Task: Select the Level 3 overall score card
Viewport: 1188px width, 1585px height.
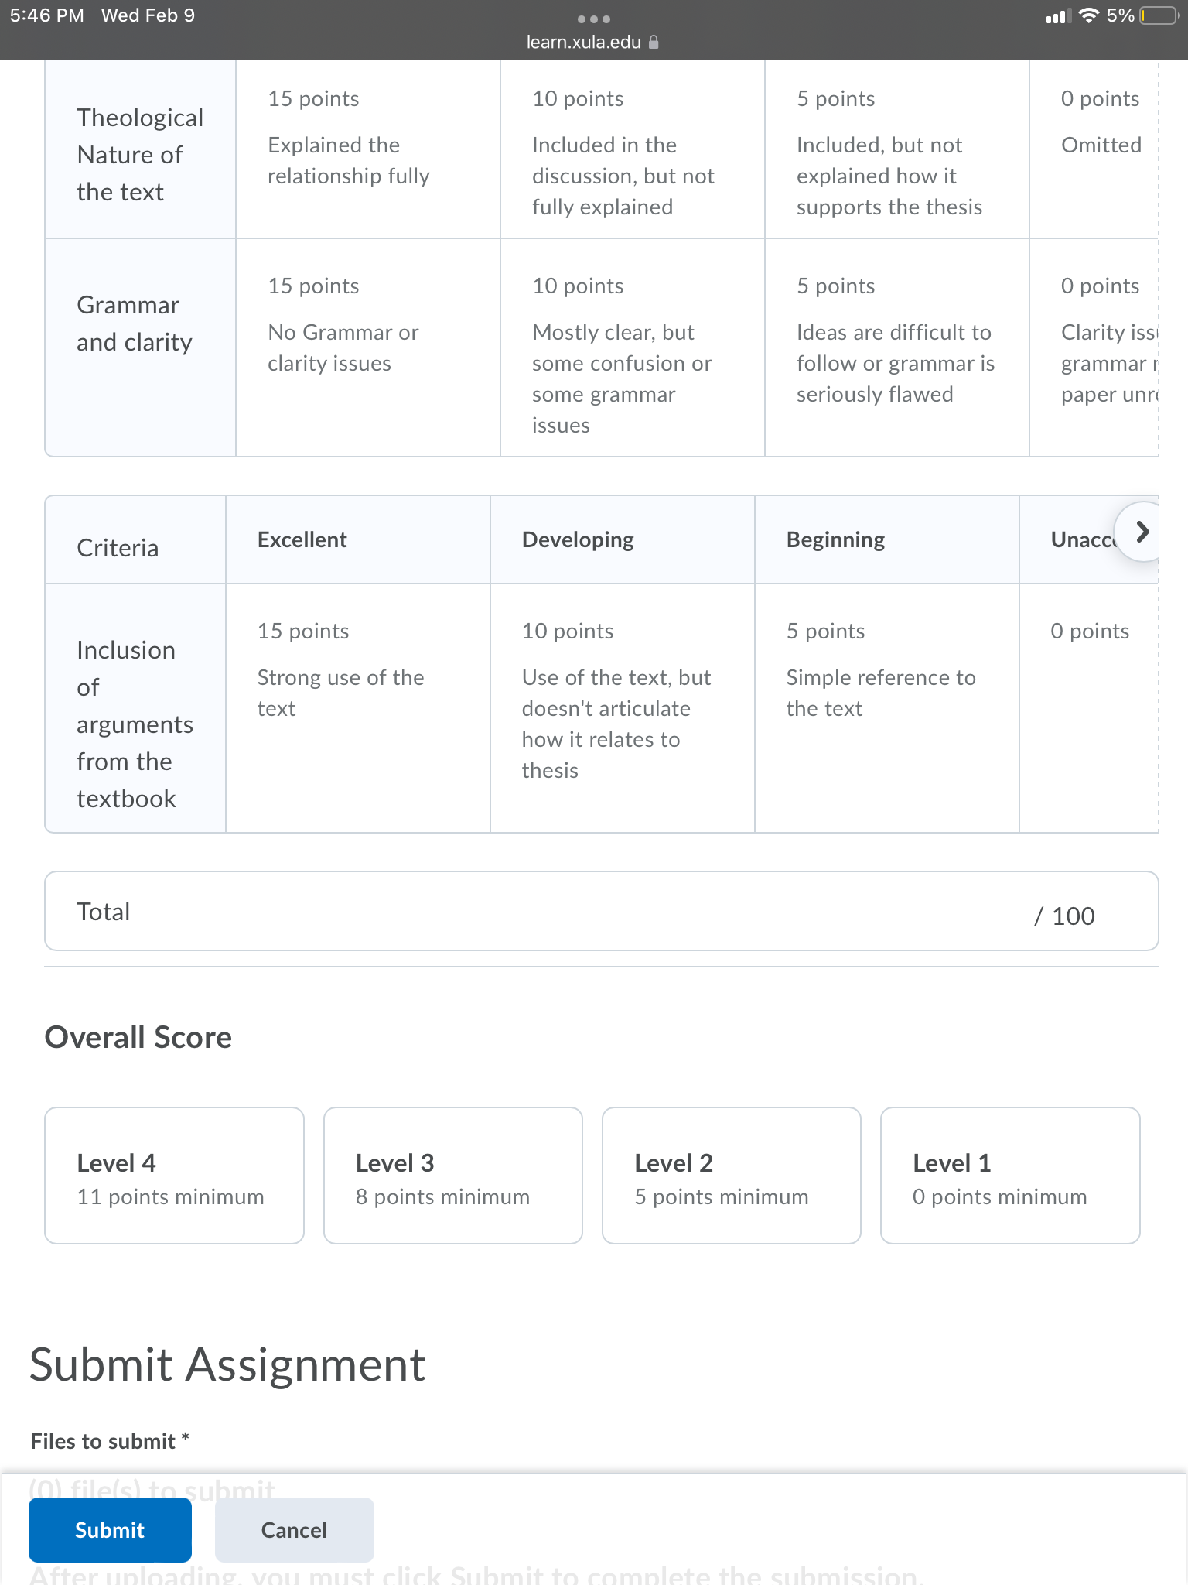Action: pos(453,1176)
